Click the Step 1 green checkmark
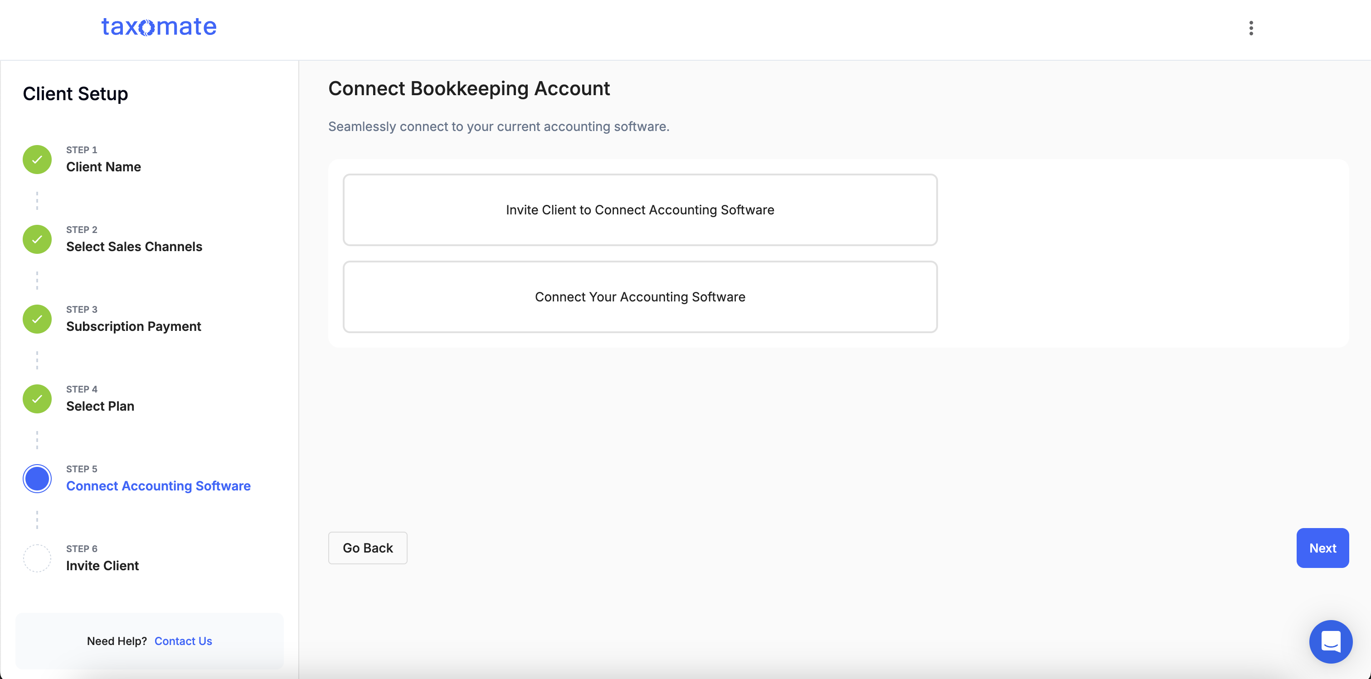 pyautogui.click(x=37, y=159)
